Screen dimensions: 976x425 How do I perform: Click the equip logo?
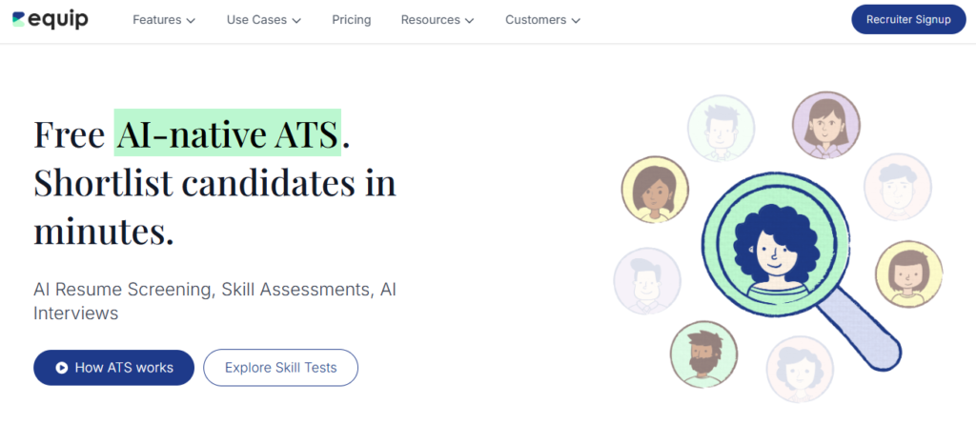[x=50, y=20]
